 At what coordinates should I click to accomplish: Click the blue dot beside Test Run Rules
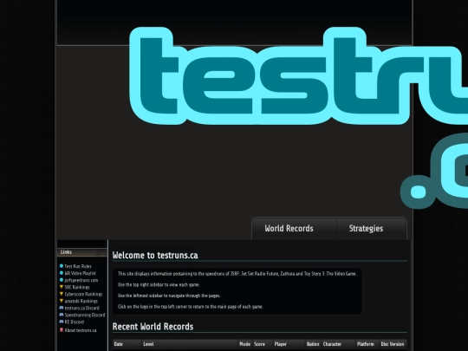click(62, 266)
